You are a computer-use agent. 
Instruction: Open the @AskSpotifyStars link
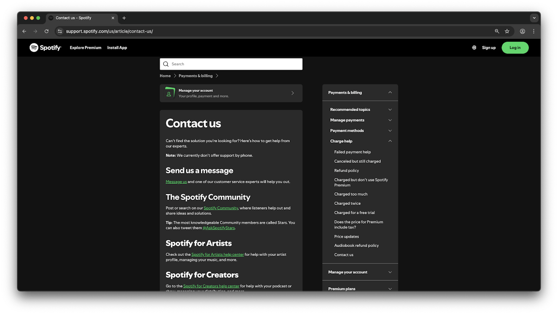pyautogui.click(x=219, y=228)
